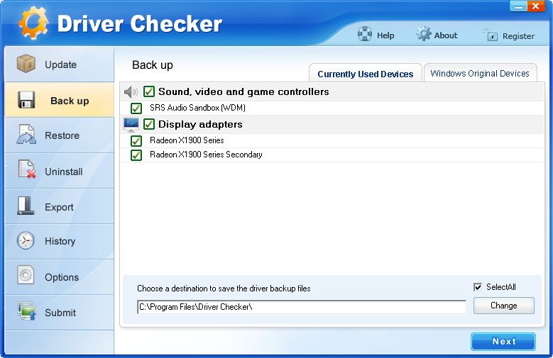Uncheck the Display adapters category checkbox
Screen dimensions: 553x358
[x=149, y=124]
